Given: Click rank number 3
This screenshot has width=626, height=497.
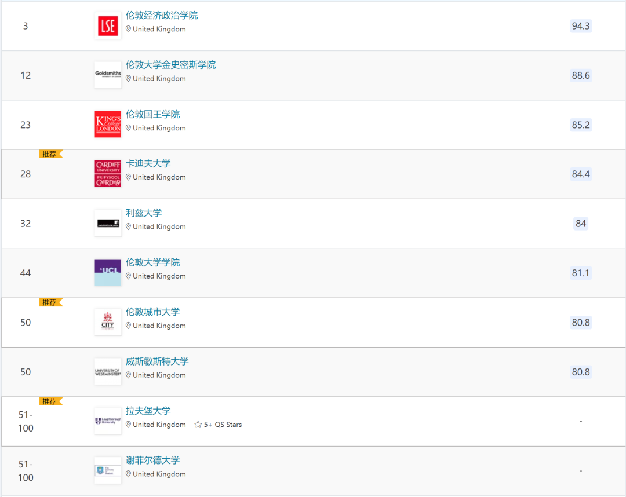Looking at the screenshot, I should tap(26, 26).
